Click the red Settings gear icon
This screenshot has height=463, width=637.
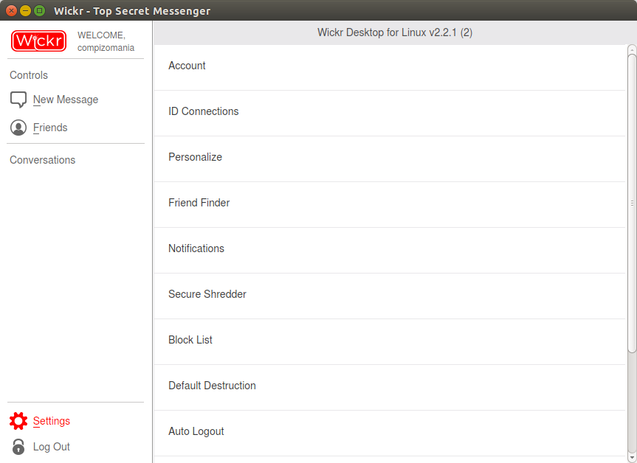[x=18, y=421]
